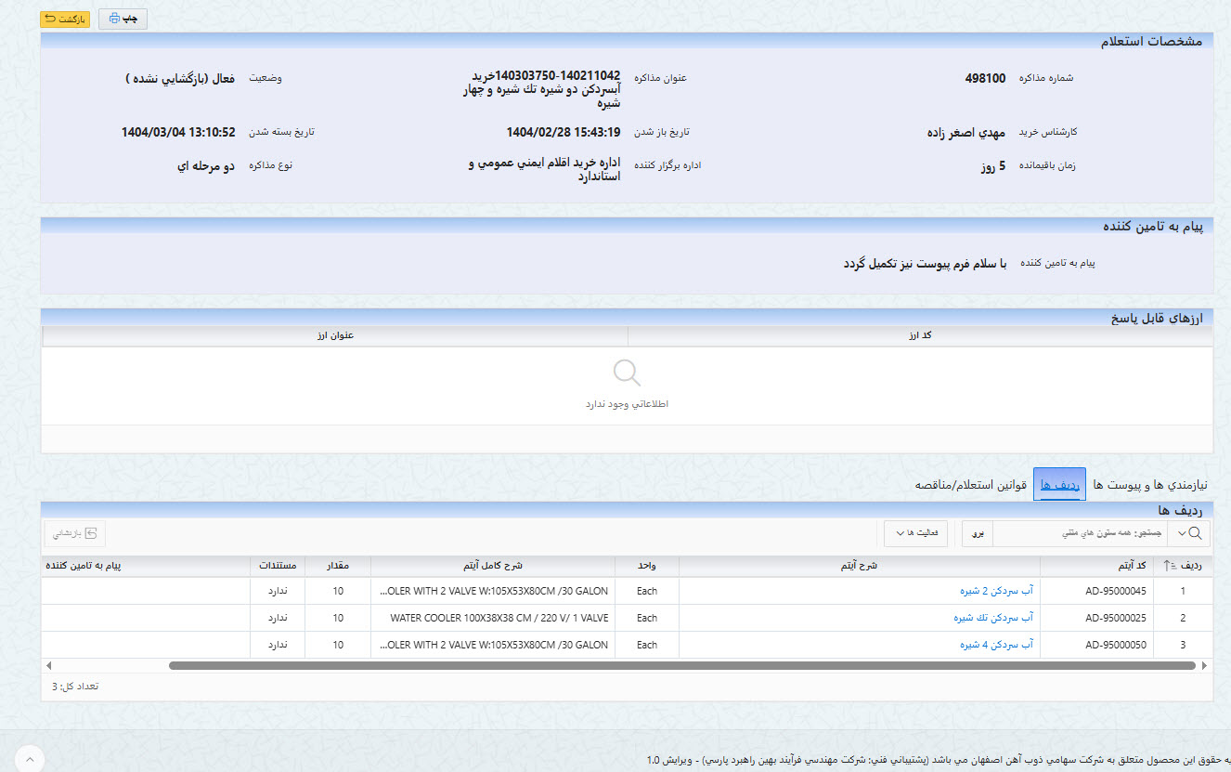Click the print (چاپ) button
The height and width of the screenshot is (772, 1231).
[123, 19]
